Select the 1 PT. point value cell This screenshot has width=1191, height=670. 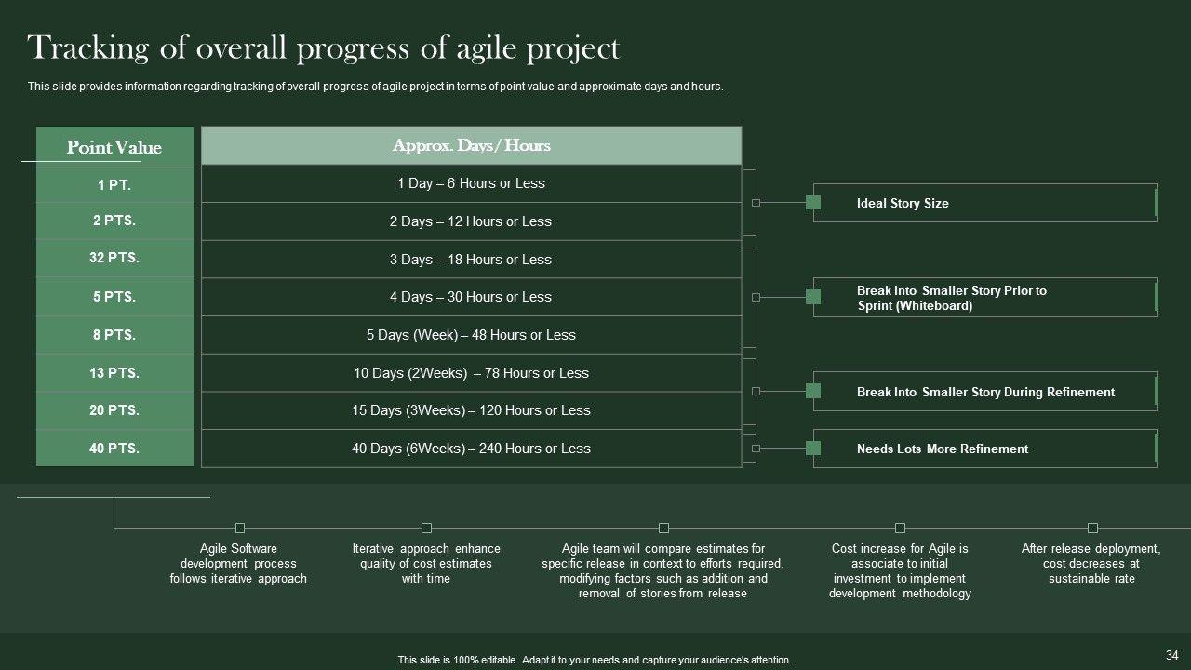[x=114, y=185]
